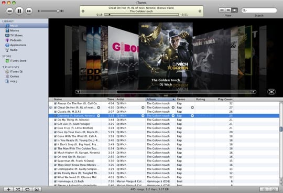Sort by Artist column header
Image resolution: width=283 pixels, height=193 pixels.
coord(130,99)
